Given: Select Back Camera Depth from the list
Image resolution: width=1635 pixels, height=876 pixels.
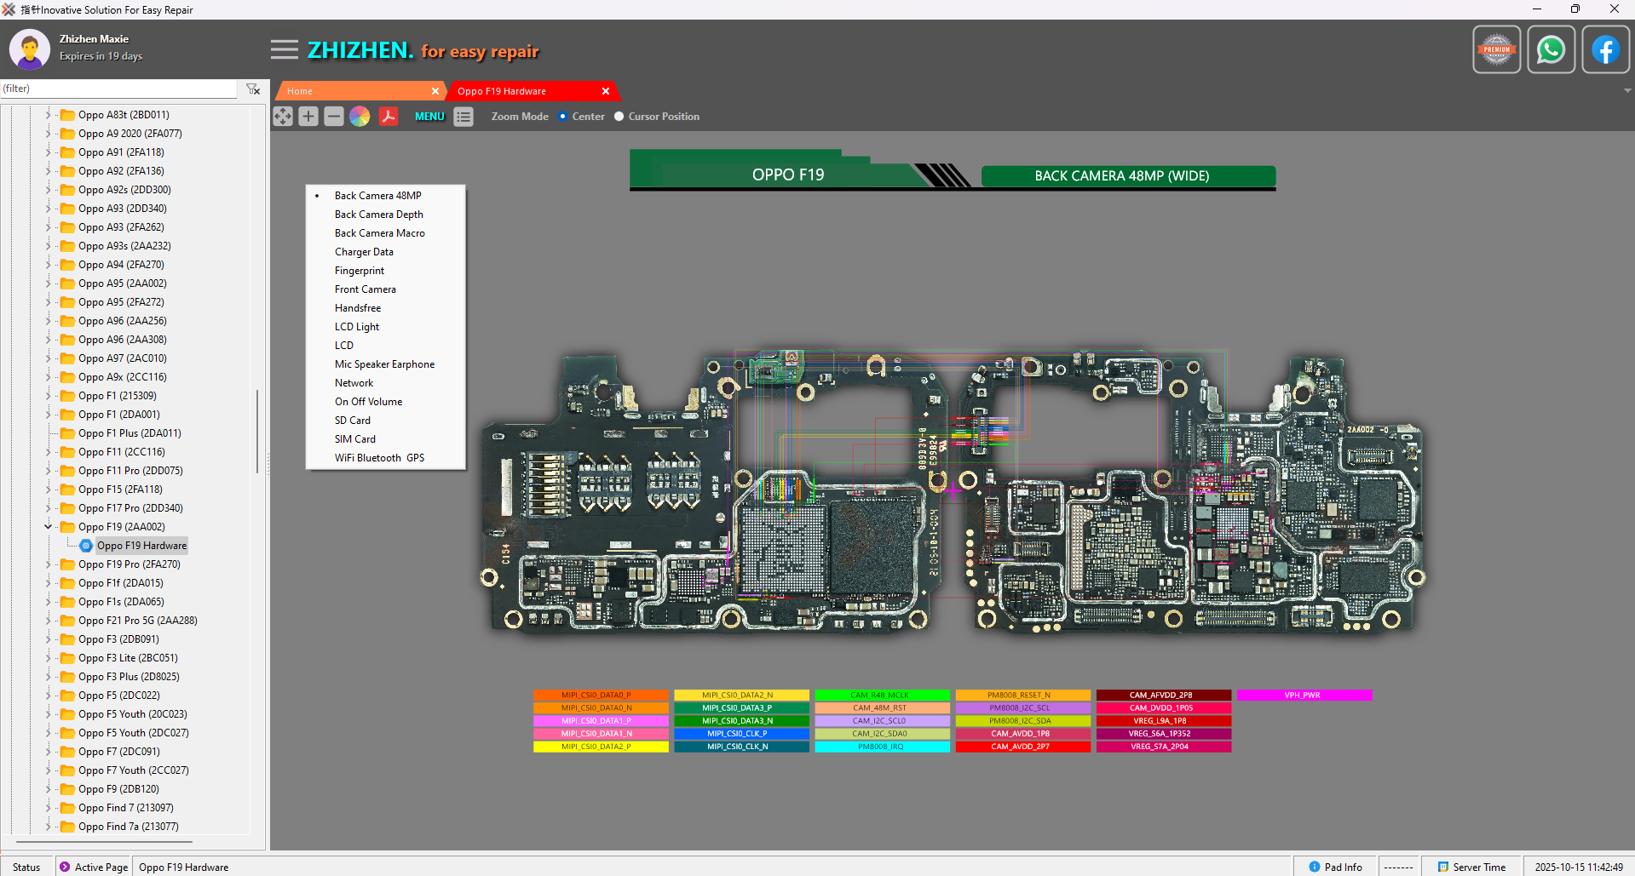Looking at the screenshot, I should [379, 215].
